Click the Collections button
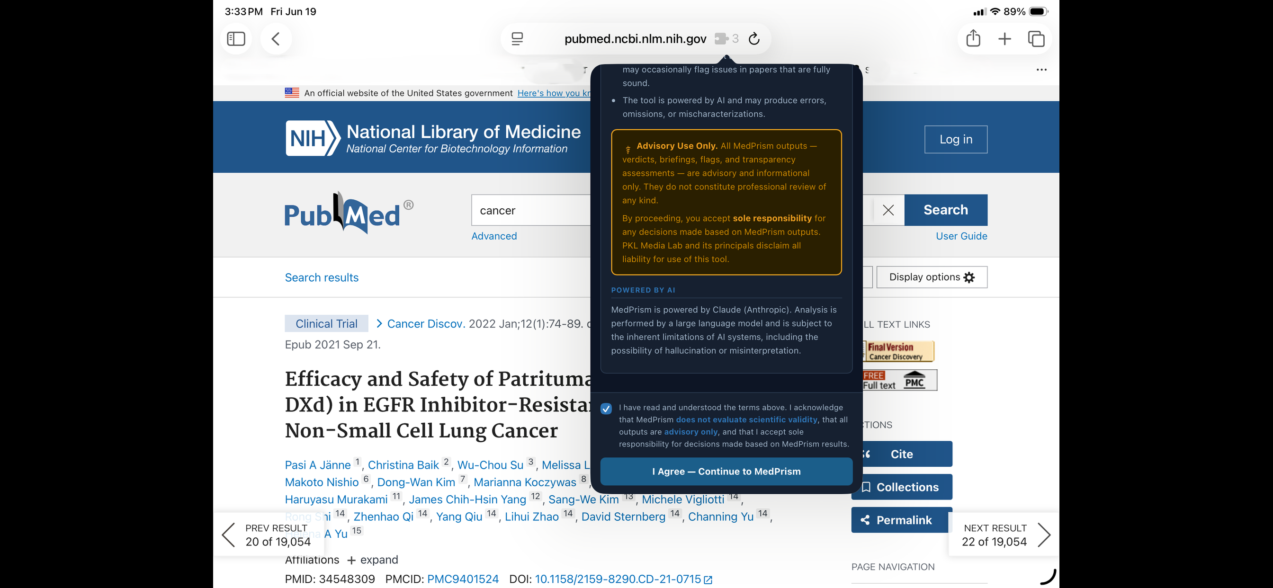This screenshot has height=588, width=1273. pyautogui.click(x=901, y=487)
